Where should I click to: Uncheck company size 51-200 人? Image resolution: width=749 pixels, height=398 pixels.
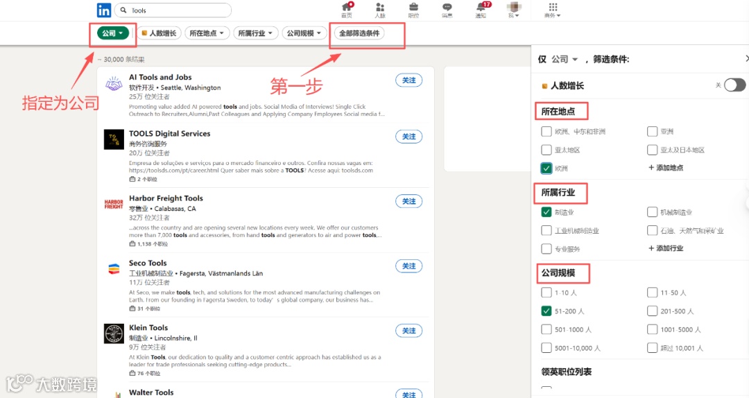coord(546,311)
